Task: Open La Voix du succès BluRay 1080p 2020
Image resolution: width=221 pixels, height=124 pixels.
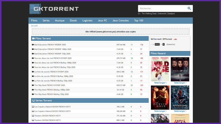Action: point(54,76)
